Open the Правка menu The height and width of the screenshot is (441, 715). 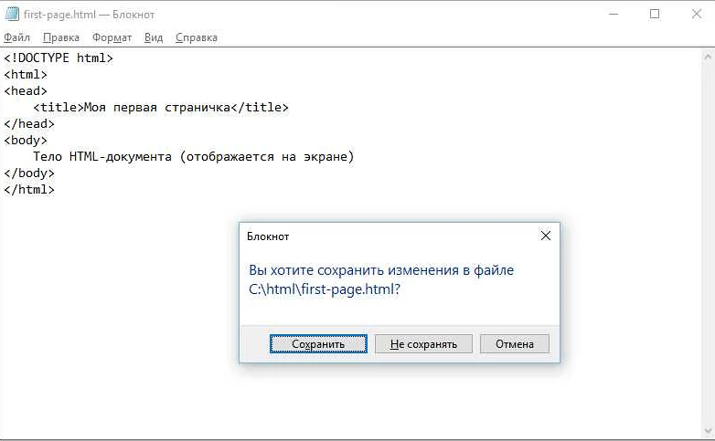[60, 37]
